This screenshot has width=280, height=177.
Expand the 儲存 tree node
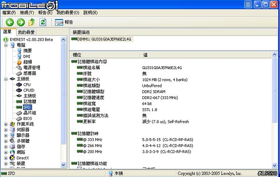[x=6, y=147]
